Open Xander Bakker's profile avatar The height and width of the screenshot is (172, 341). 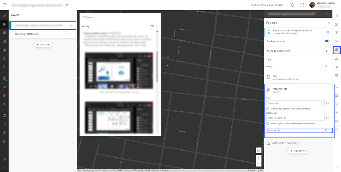312,5
